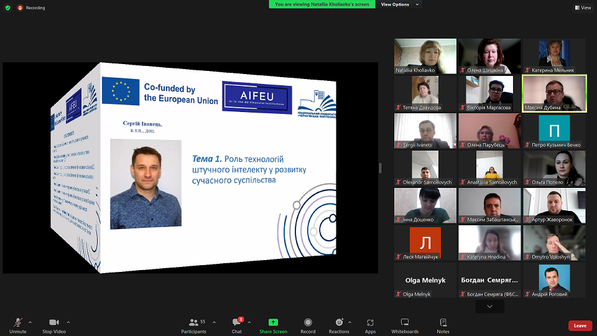The width and height of the screenshot is (597, 336).
Task: Select Natalia Kholiavko's video tile
Action: click(425, 56)
